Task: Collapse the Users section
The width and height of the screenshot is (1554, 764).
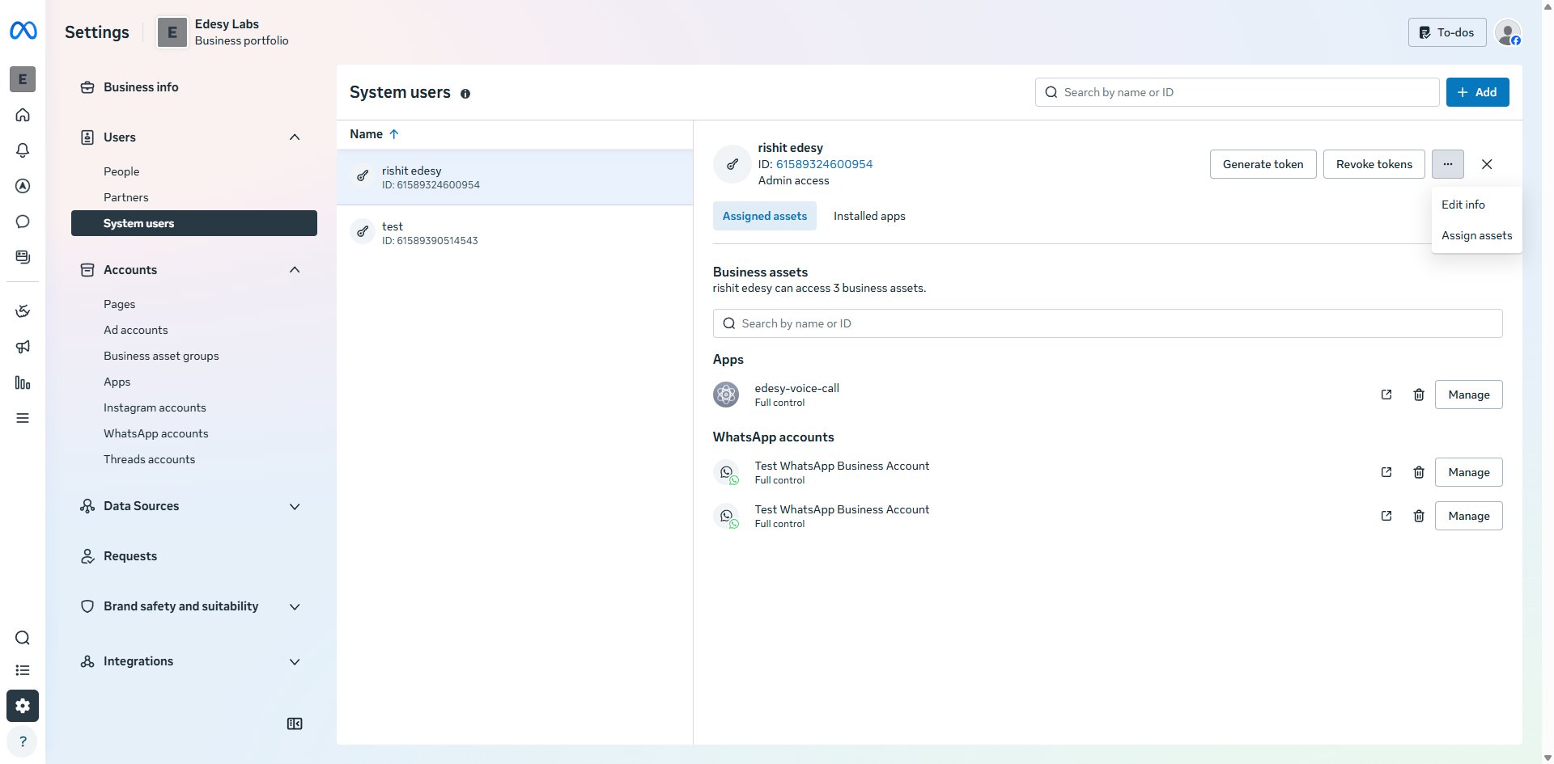Action: (x=295, y=137)
